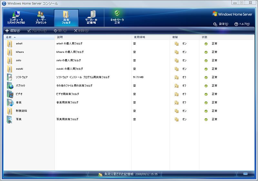Click duplication off icon in ソフトウェア row
The width and height of the screenshot is (258, 181).
(x=176, y=77)
